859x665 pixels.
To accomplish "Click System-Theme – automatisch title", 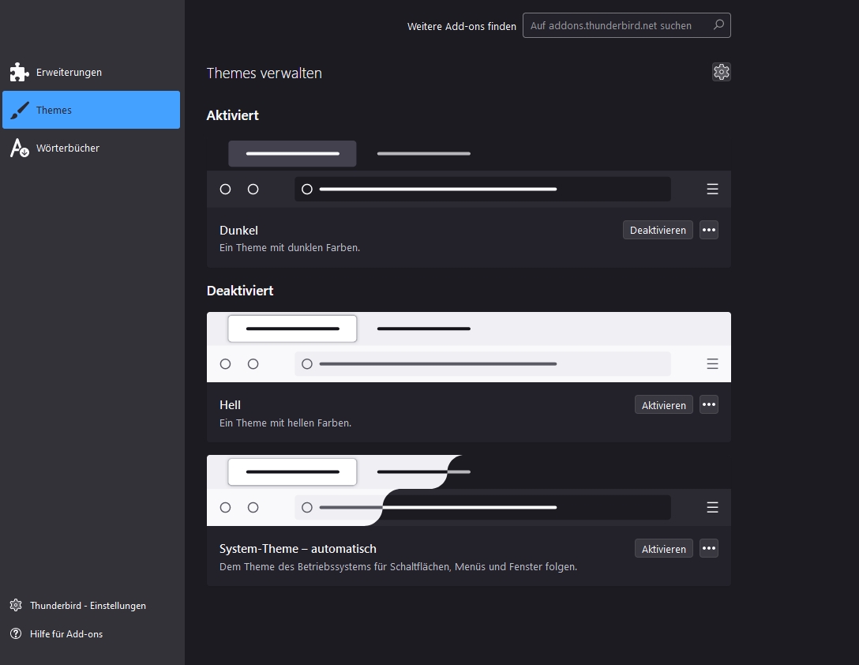I will [x=298, y=549].
